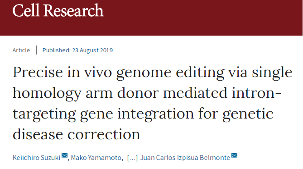The width and height of the screenshot is (303, 169).
Task: Click the envelope icon after Juan Carlos Izpisua Belmonte
Action: point(234,155)
